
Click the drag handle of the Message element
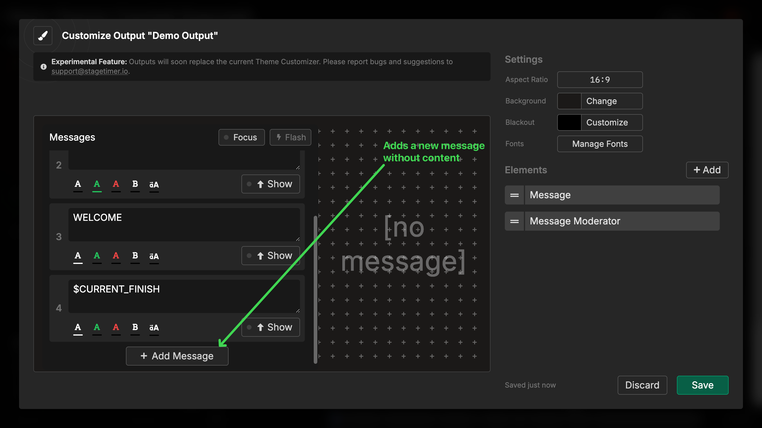pos(514,195)
